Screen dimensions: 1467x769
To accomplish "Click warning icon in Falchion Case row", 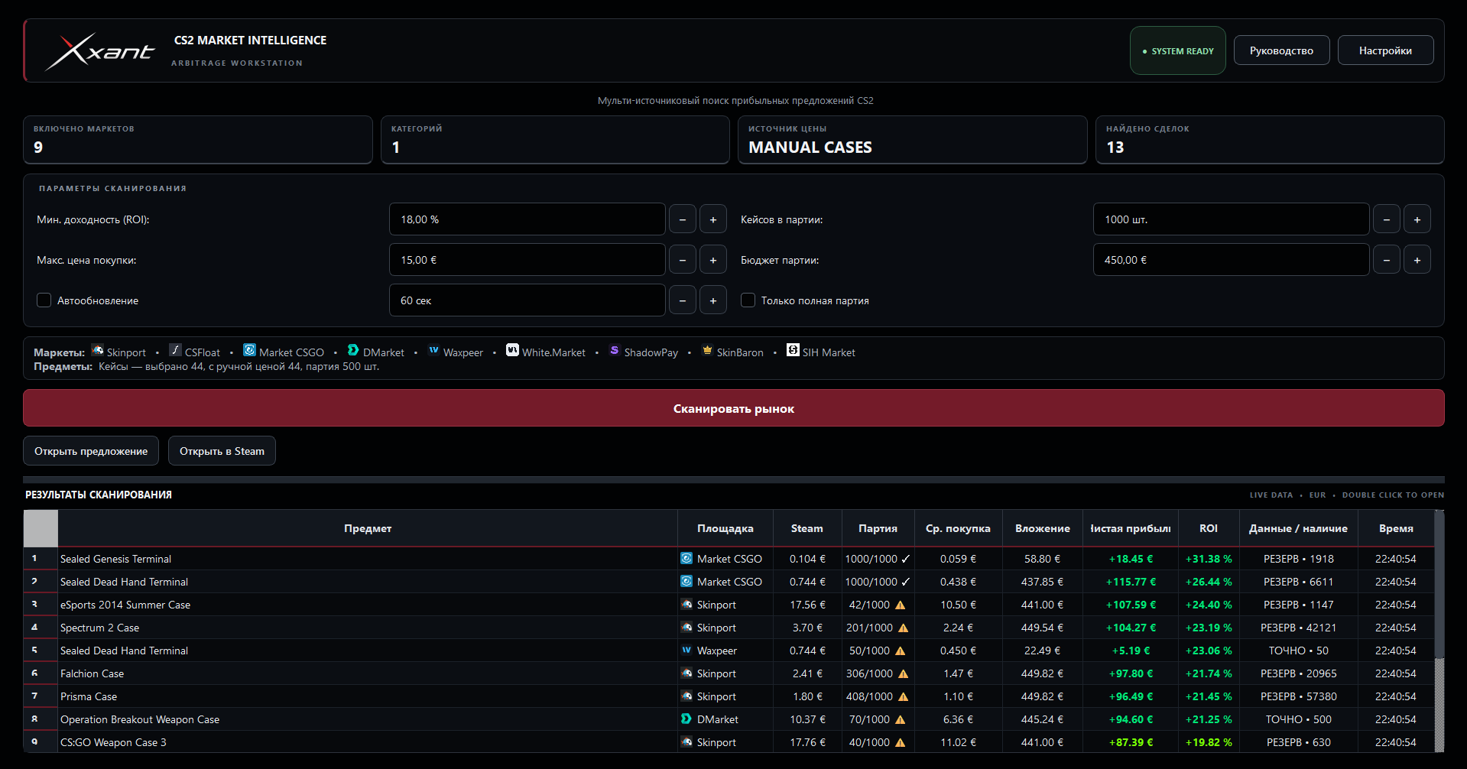I will [903, 673].
